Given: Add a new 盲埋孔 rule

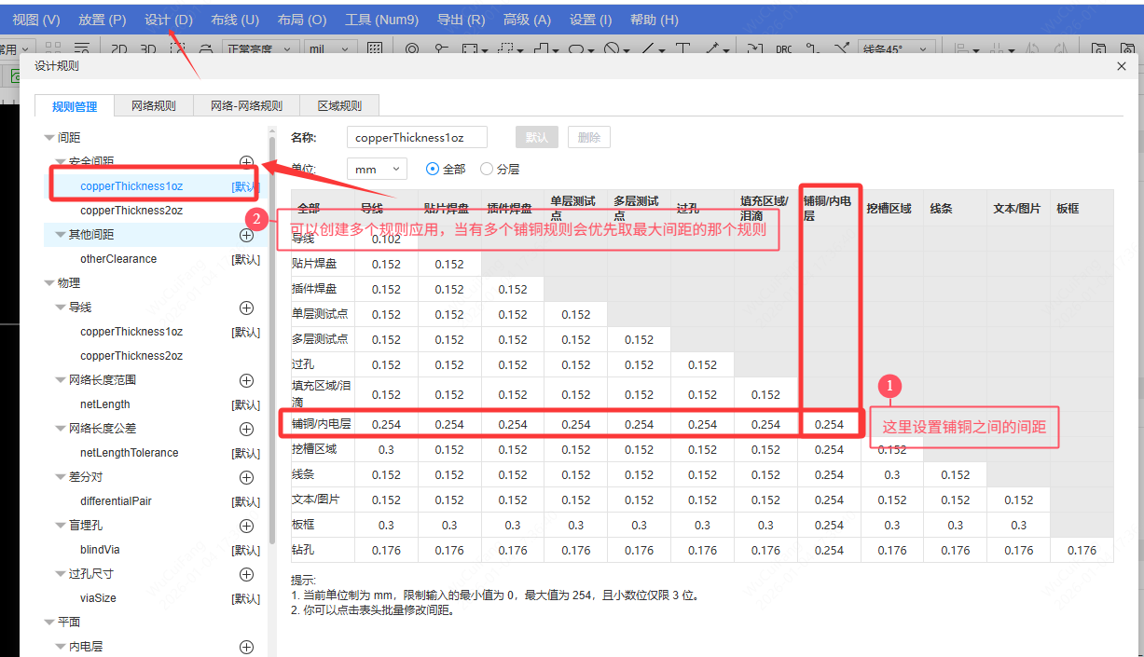Looking at the screenshot, I should click(247, 526).
